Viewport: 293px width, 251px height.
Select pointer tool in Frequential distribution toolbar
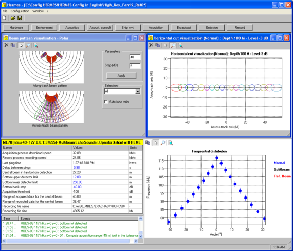pyautogui.click(x=155, y=143)
